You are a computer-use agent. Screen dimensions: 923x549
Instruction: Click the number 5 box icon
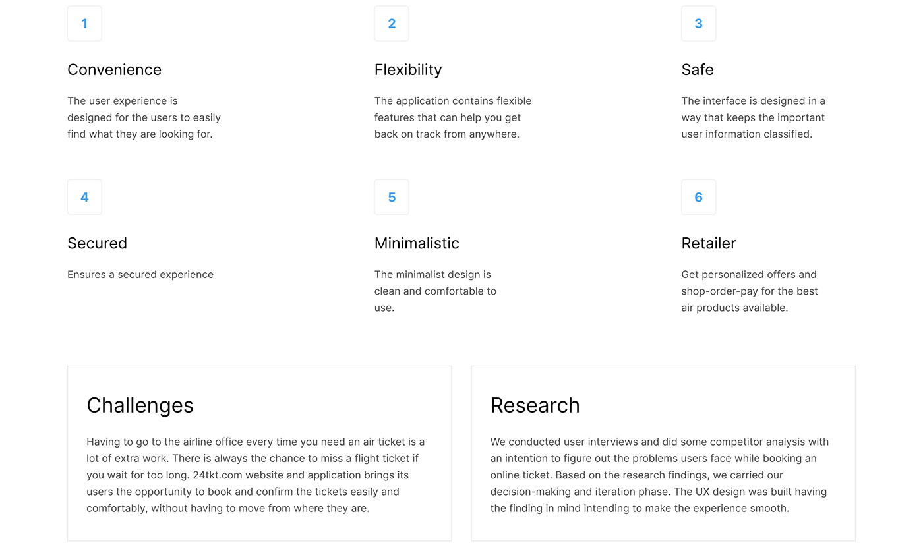point(392,197)
